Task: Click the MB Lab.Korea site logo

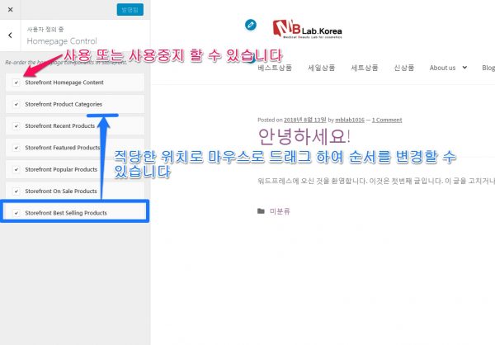Action: pyautogui.click(x=307, y=29)
